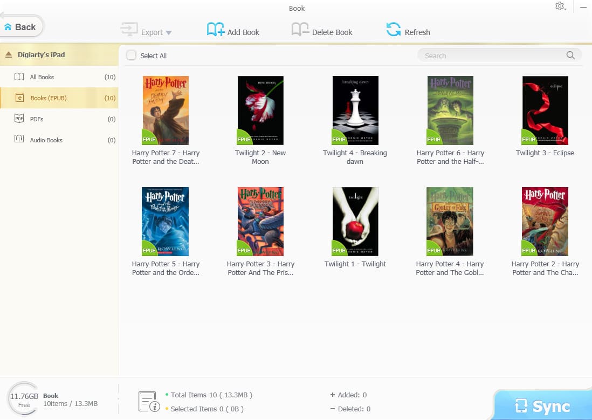Select All Books in the sidebar
Image resolution: width=592 pixels, height=420 pixels.
tap(59, 77)
